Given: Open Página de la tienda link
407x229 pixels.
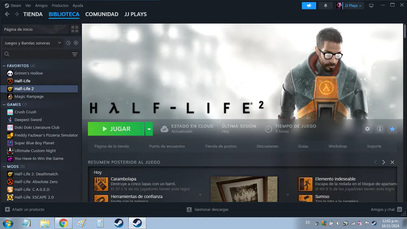Looking at the screenshot, I should (112, 147).
